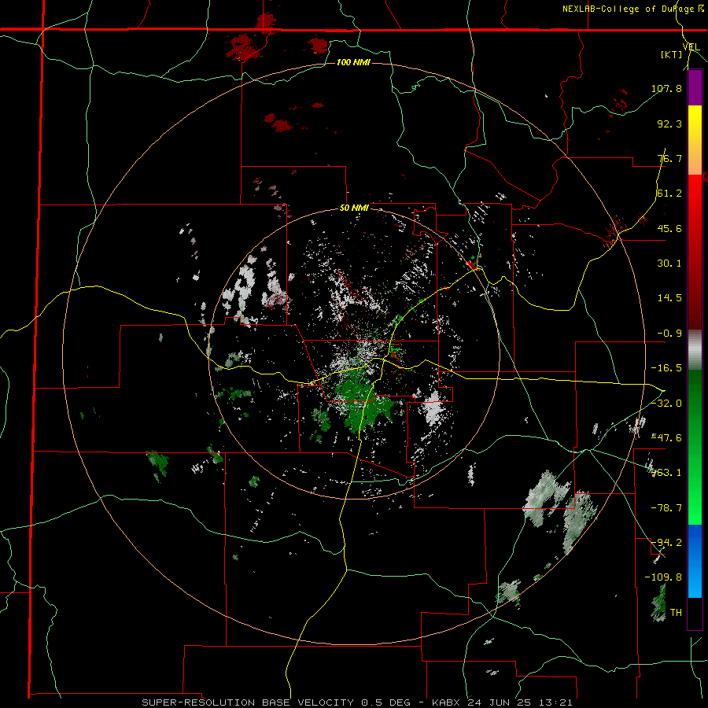Click the -78.7 velocity scale value

tap(666, 508)
